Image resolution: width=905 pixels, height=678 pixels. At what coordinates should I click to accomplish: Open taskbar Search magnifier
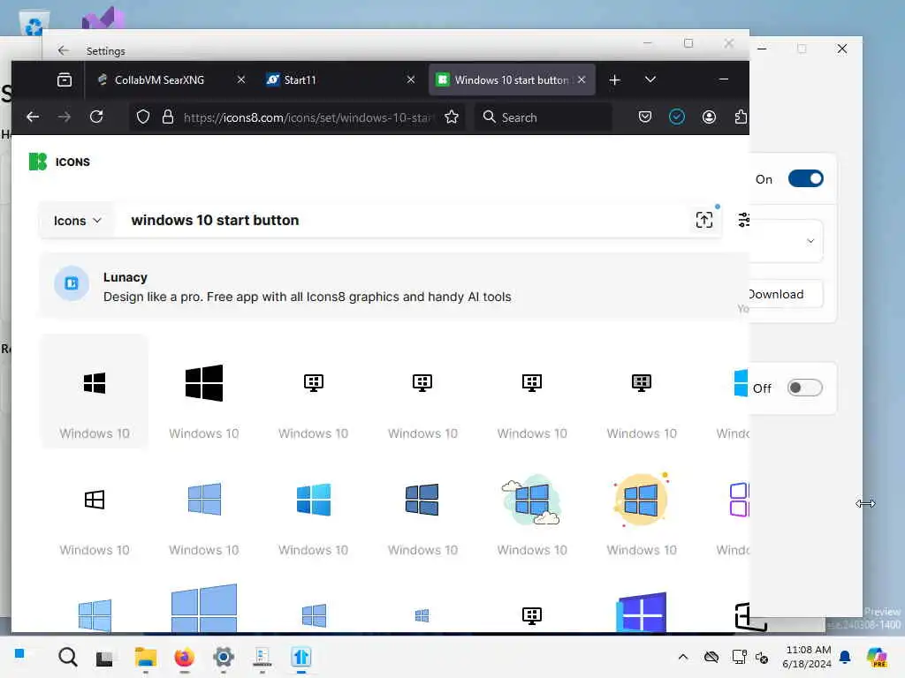(x=68, y=657)
